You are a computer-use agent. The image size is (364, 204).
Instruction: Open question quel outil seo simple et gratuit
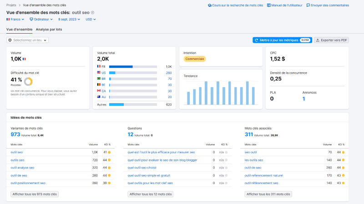tap(149, 175)
